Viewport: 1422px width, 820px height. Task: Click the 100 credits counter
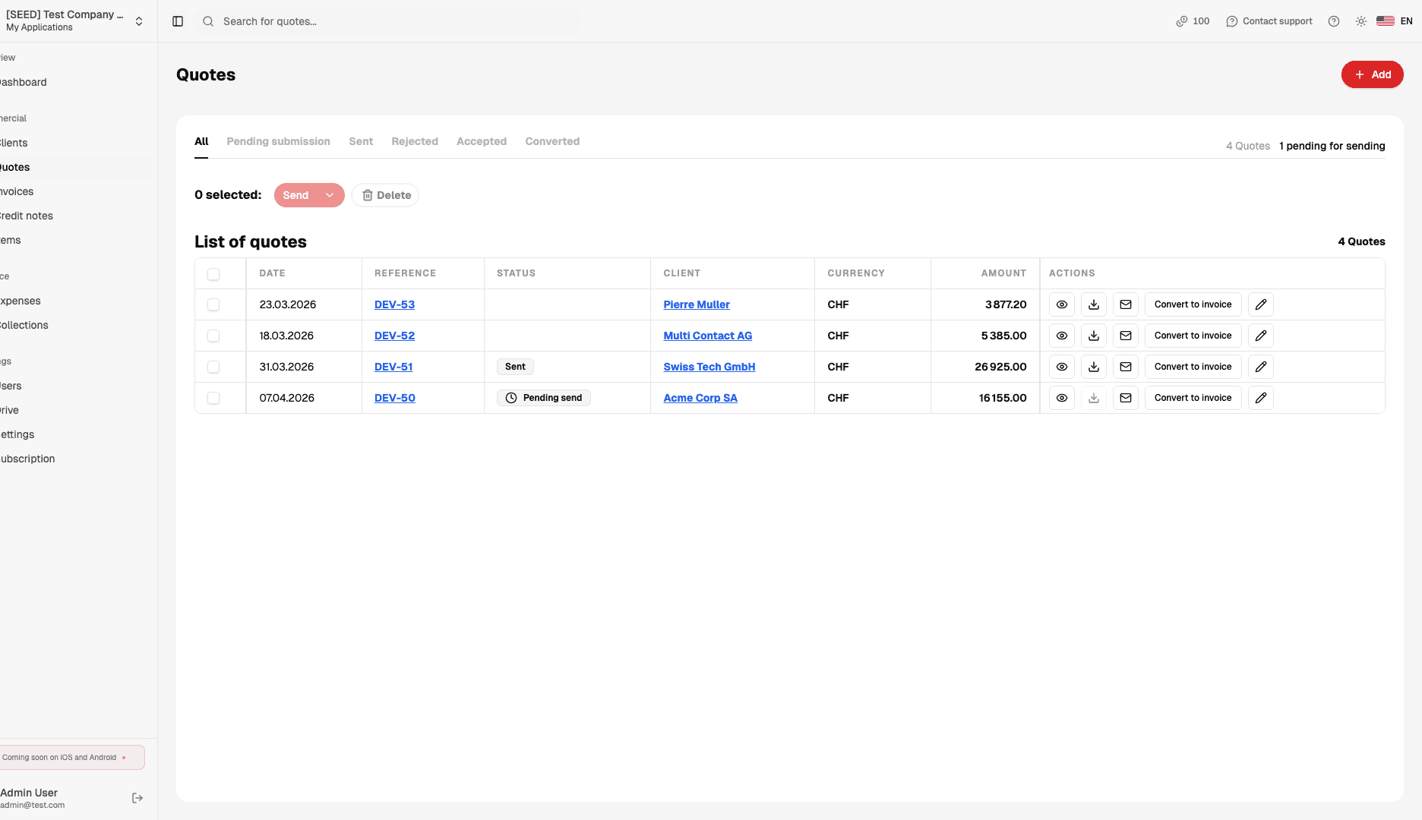pos(1192,20)
